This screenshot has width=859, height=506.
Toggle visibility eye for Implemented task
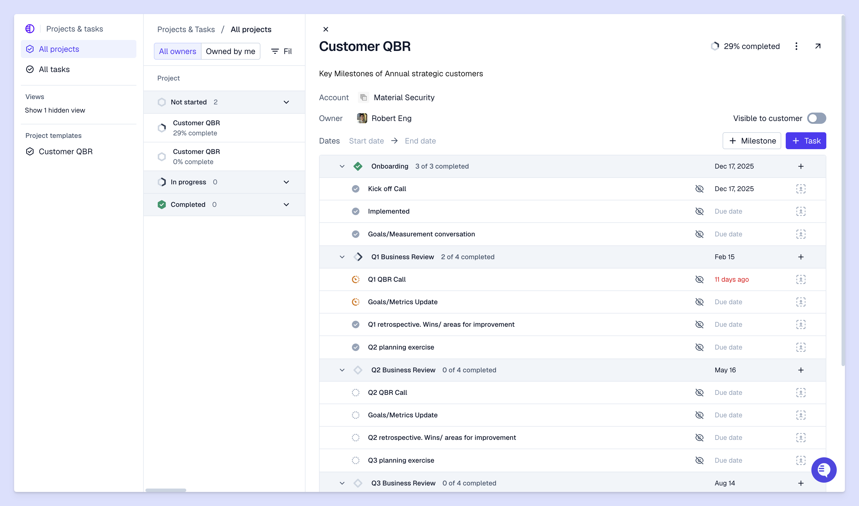pos(699,211)
